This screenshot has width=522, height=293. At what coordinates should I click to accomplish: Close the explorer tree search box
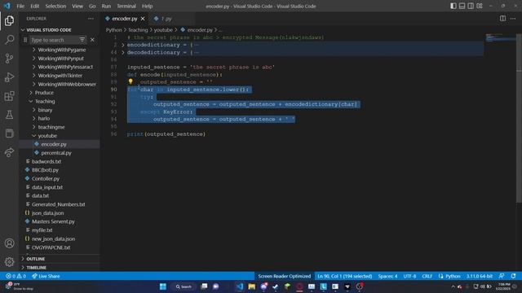[92, 40]
